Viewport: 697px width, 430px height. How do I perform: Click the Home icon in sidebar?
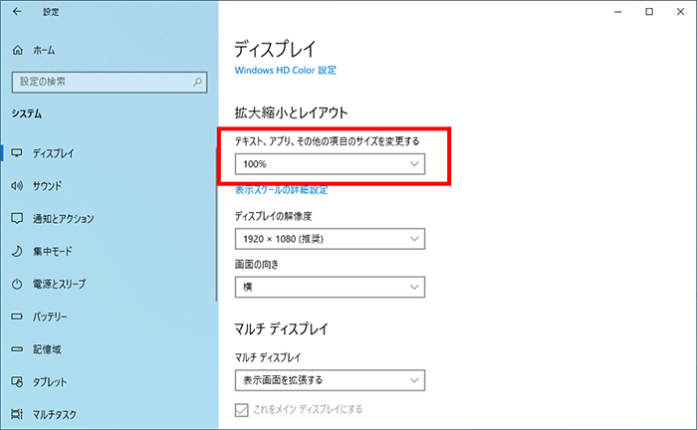coord(17,50)
